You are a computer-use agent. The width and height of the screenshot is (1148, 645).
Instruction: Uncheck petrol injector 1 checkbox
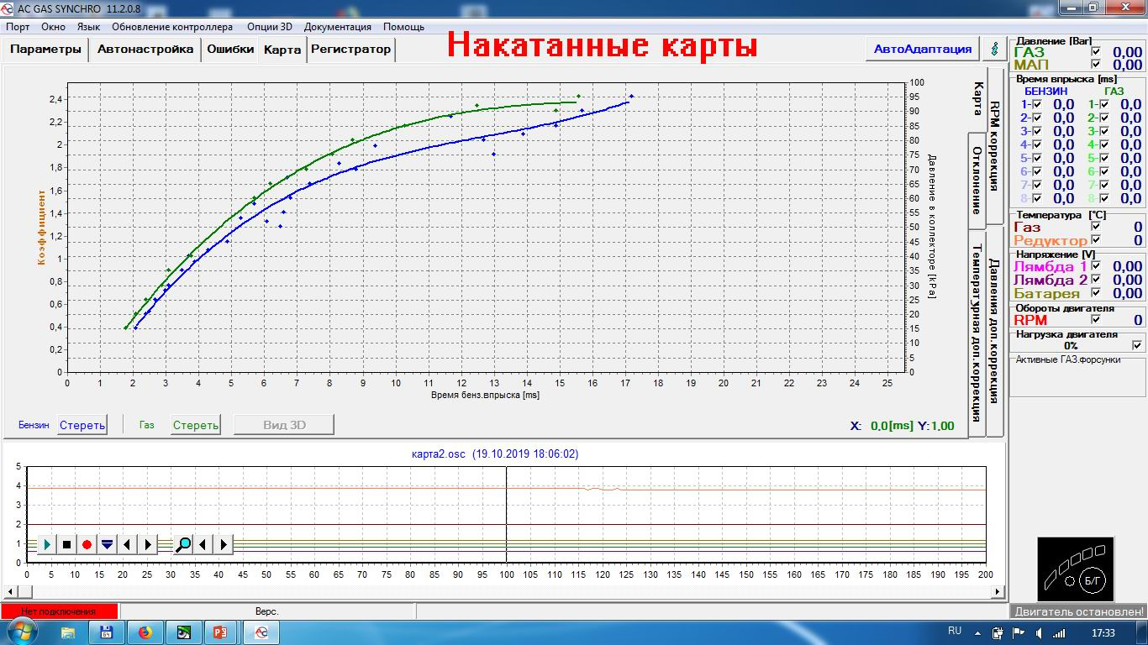(1036, 105)
